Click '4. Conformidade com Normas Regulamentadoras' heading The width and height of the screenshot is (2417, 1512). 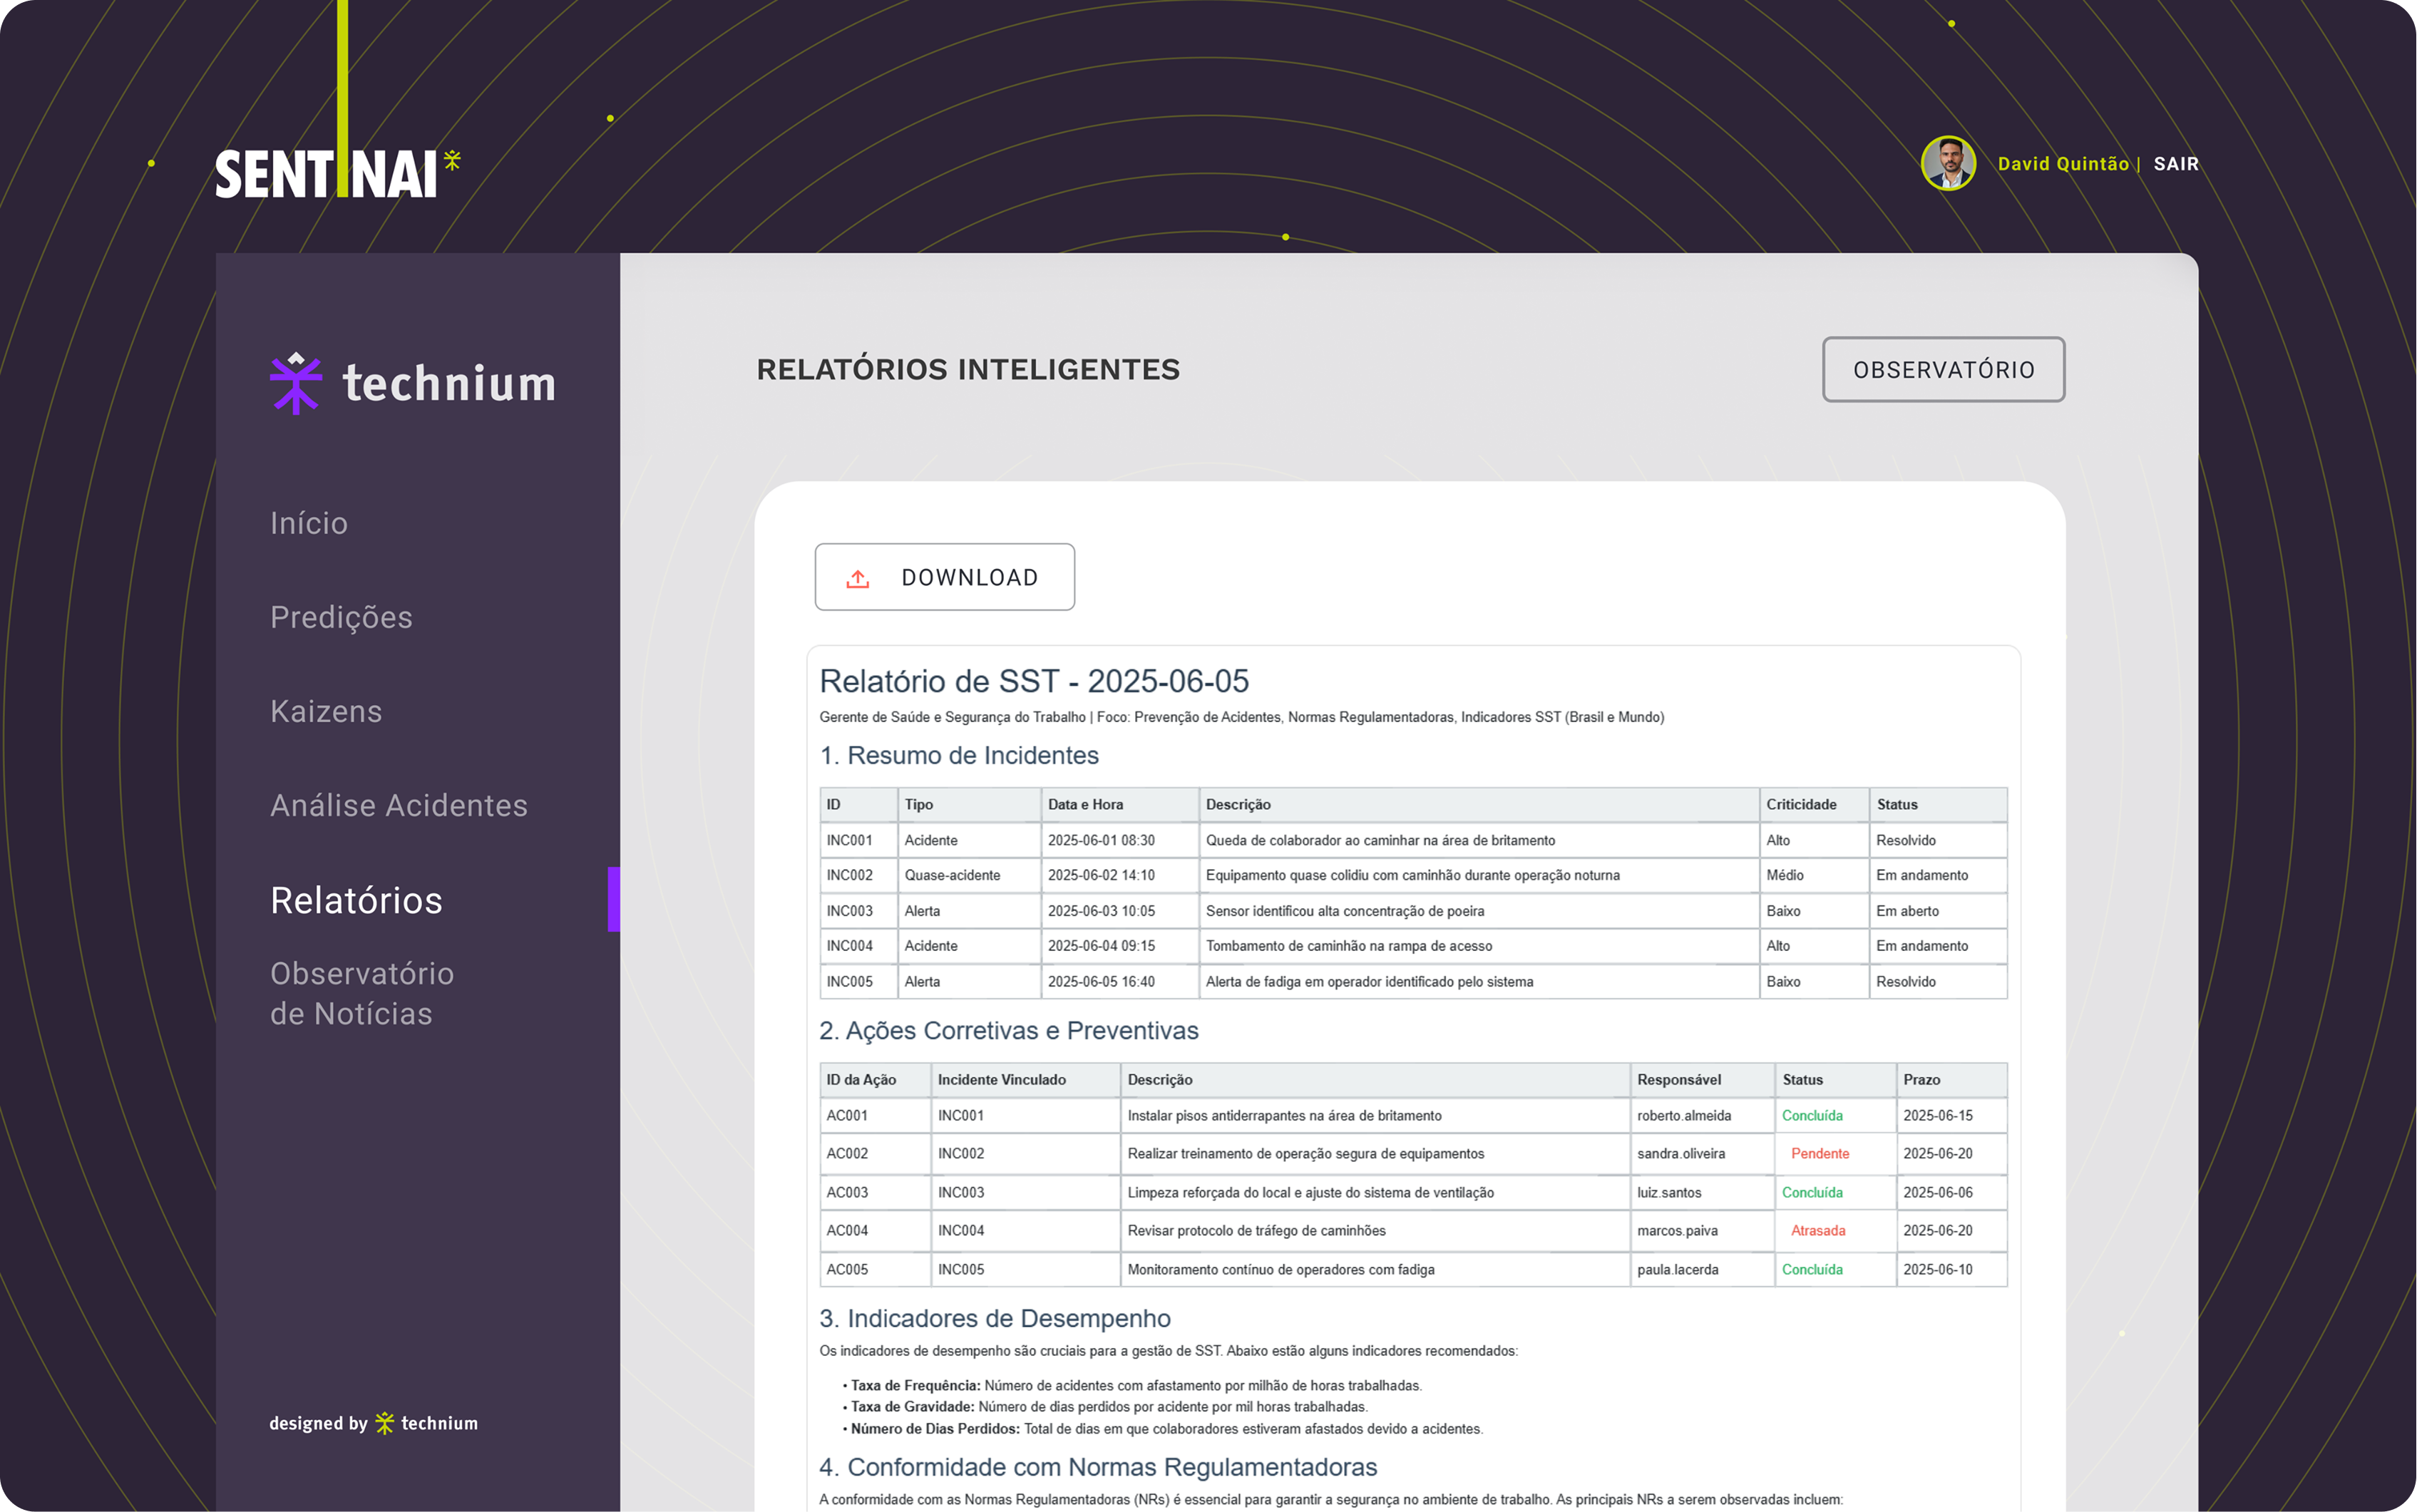pos(1098,1467)
